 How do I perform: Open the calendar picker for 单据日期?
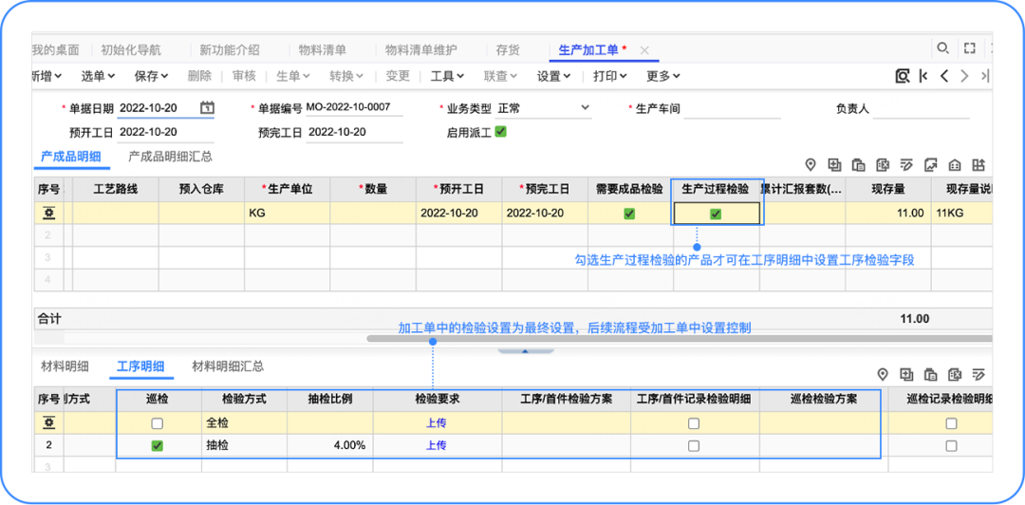point(207,108)
